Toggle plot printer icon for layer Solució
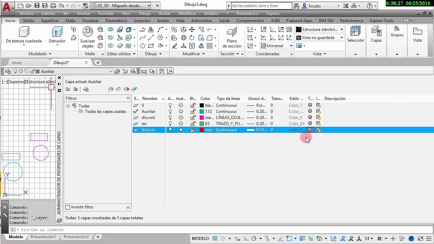The height and width of the screenshot is (244, 434). click(310, 130)
